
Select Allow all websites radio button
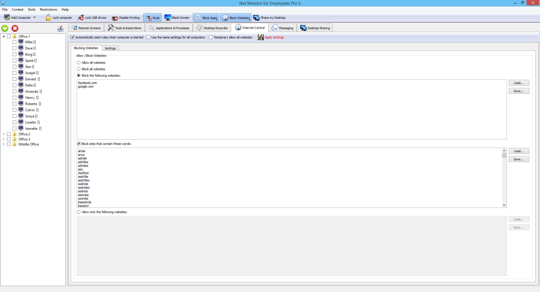pos(79,62)
